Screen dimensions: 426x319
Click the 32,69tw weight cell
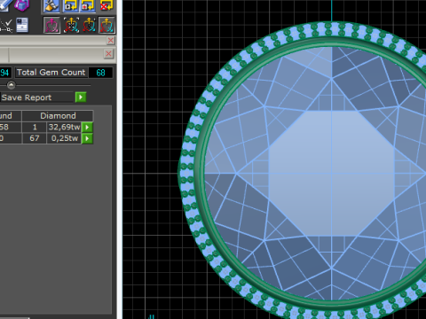64,128
